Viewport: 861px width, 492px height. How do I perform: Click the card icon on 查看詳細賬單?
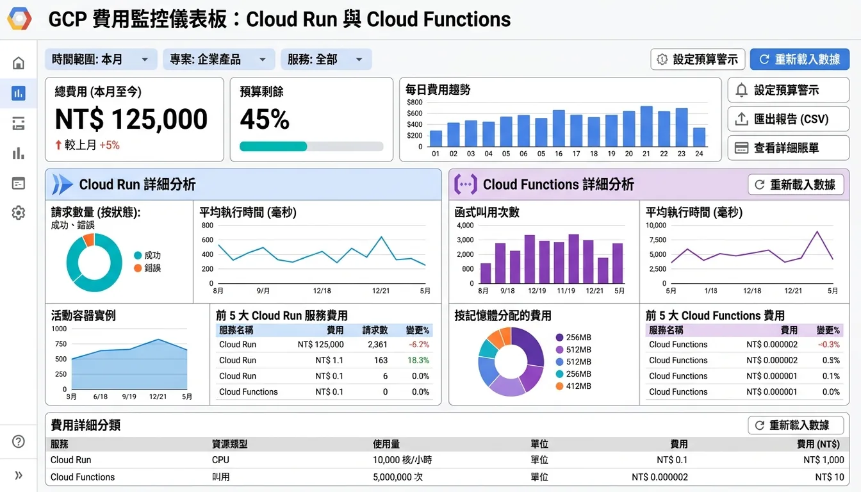click(741, 148)
